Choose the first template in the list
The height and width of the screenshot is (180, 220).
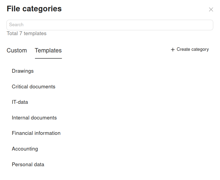point(23,71)
